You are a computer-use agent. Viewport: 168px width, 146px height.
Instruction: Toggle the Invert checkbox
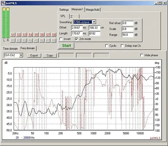pos(61,39)
